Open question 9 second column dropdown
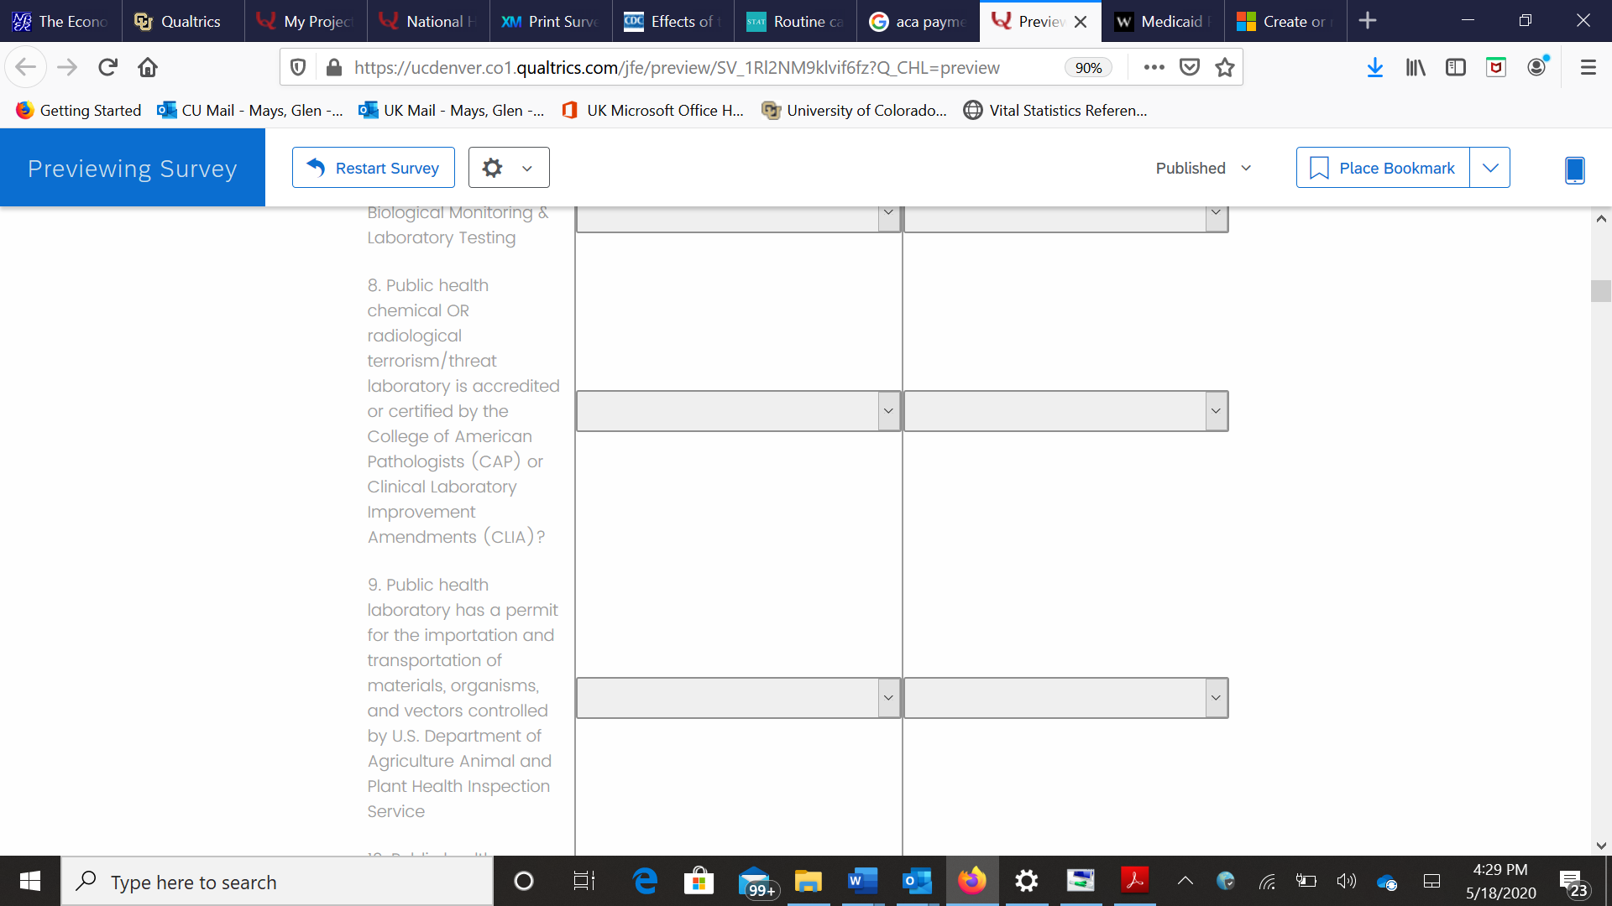Image resolution: width=1612 pixels, height=906 pixels. click(x=1065, y=698)
